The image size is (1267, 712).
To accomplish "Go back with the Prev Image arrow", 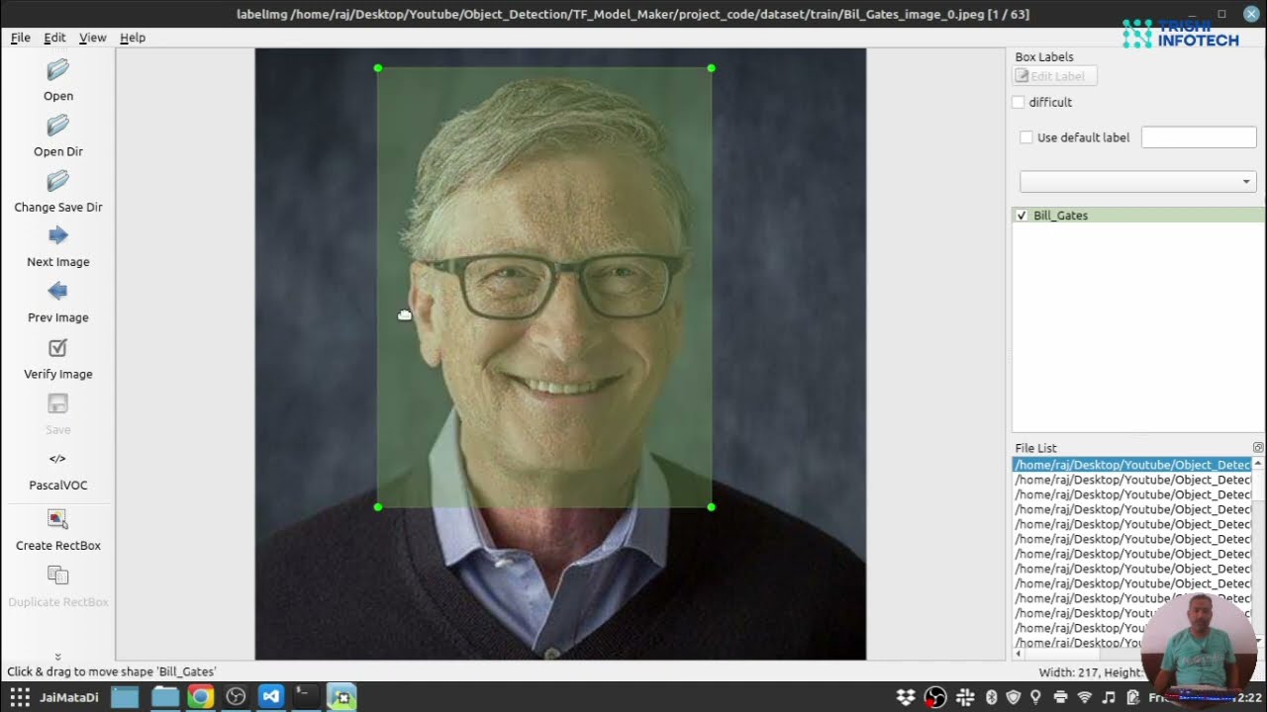I will click(58, 291).
